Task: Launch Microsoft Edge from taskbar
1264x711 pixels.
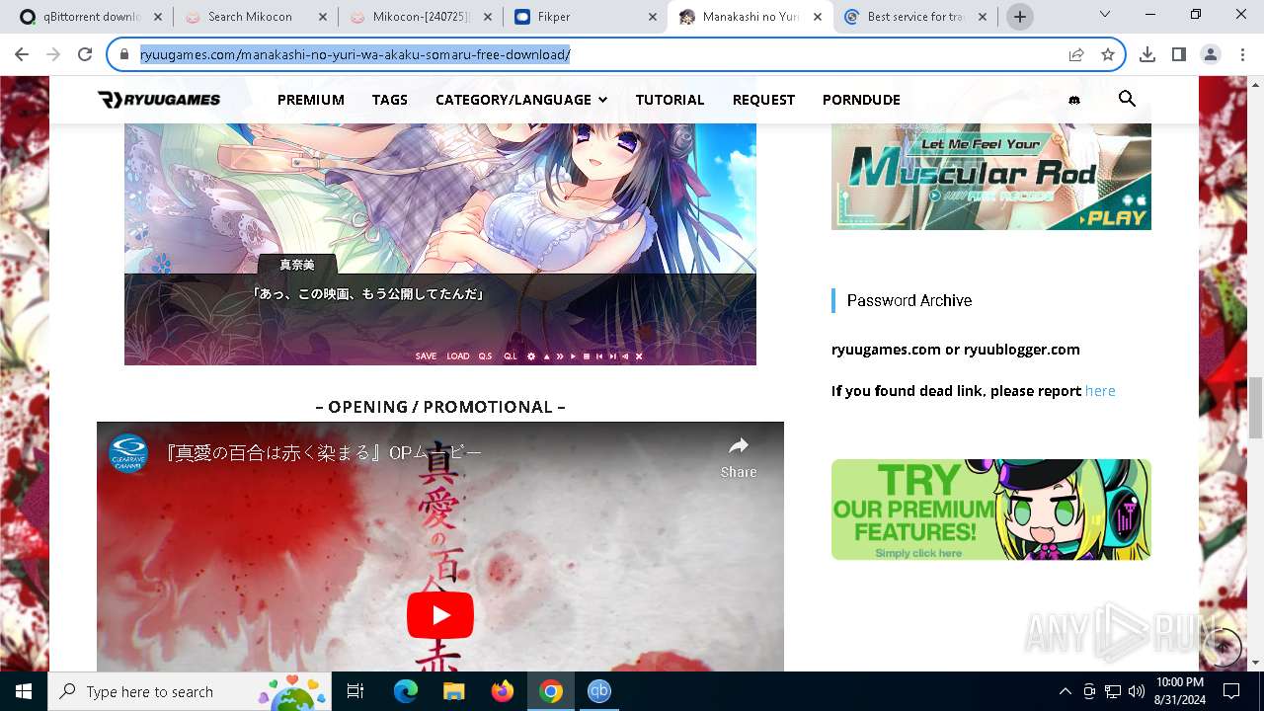Action: (x=406, y=691)
